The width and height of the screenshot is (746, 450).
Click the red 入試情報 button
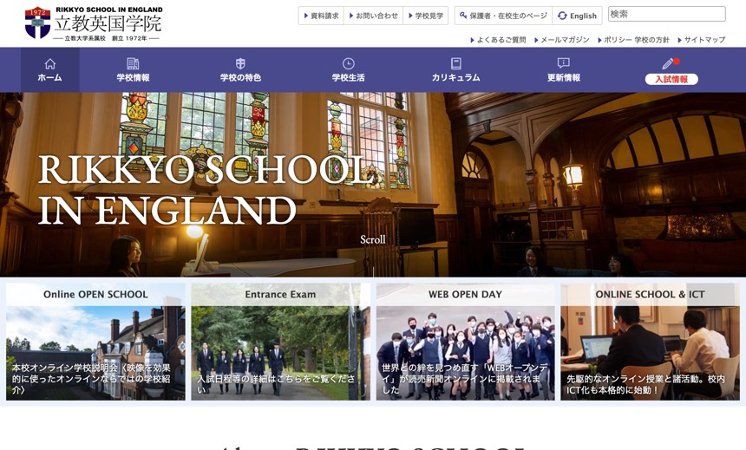pos(671,79)
